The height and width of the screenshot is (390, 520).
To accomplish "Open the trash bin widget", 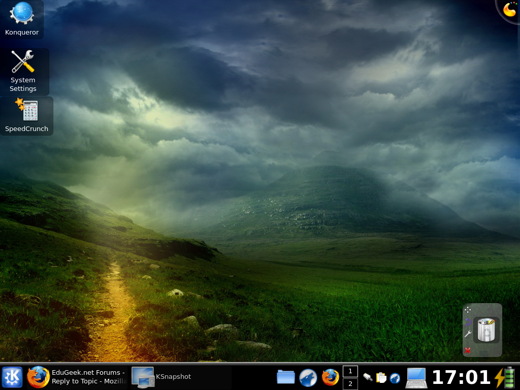I will 486,330.
